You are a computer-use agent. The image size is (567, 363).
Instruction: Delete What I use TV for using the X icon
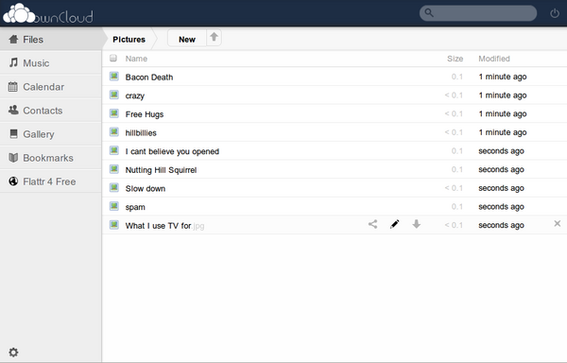coord(558,224)
